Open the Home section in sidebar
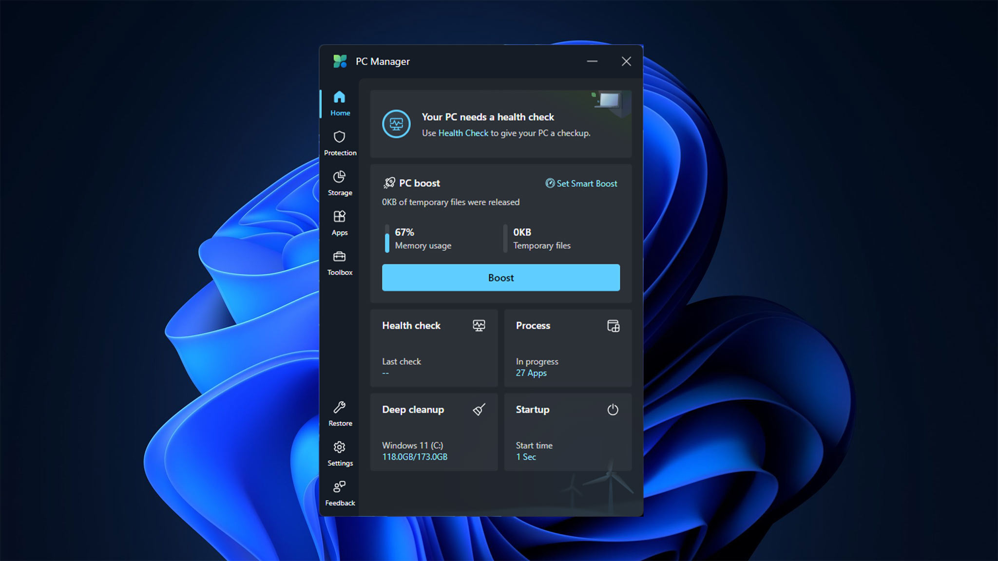 [x=340, y=104]
